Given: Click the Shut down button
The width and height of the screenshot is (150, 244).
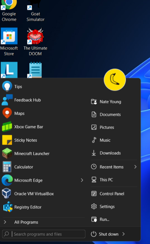Looking at the screenshot, I should (105, 234).
